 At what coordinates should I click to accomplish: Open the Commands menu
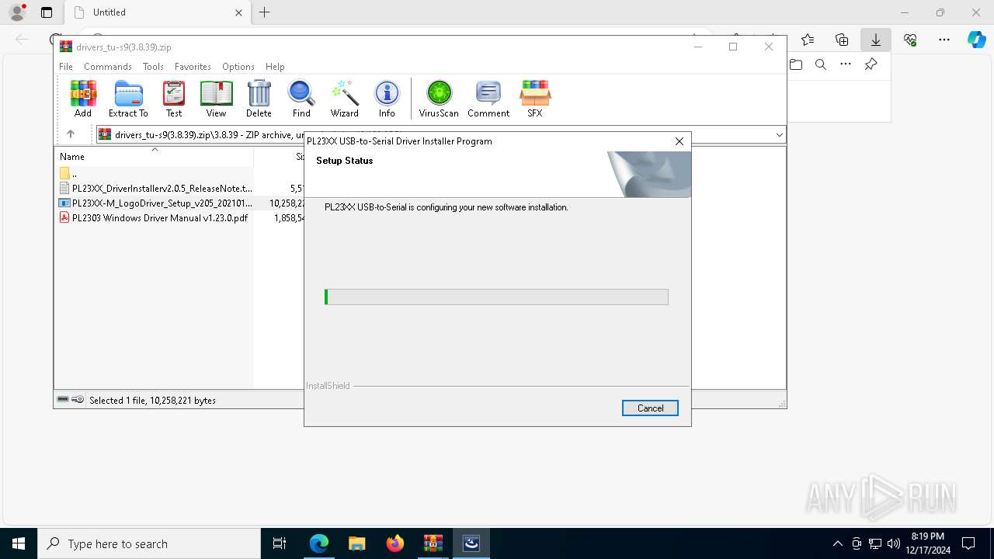pyautogui.click(x=108, y=67)
